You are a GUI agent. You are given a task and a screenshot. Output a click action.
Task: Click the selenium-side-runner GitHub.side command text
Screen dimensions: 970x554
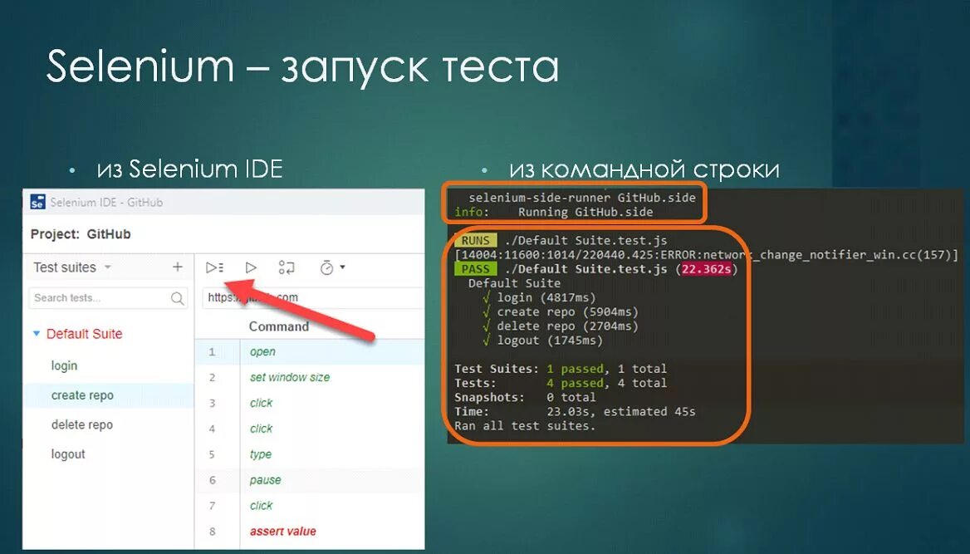581,198
